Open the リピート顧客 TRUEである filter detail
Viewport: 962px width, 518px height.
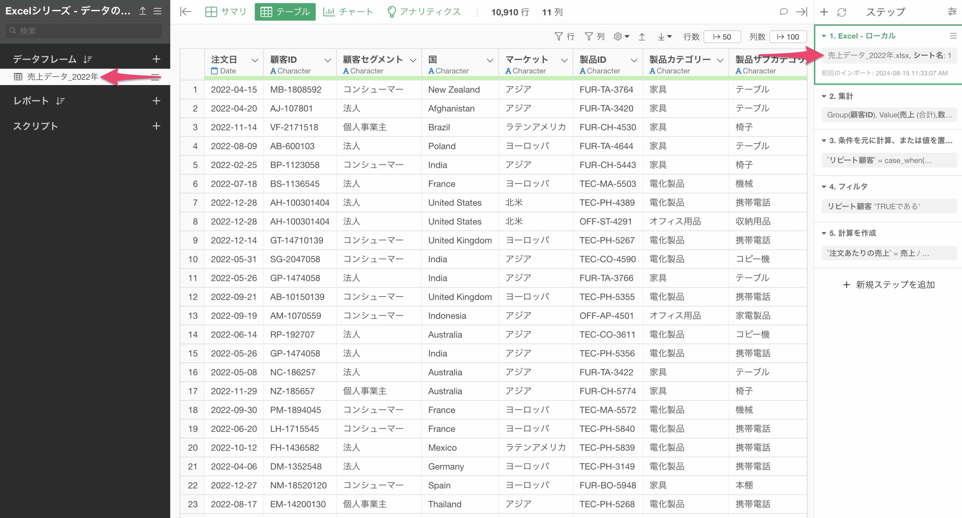pyautogui.click(x=889, y=206)
